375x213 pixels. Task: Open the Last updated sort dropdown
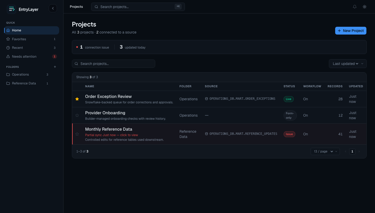[x=348, y=64]
